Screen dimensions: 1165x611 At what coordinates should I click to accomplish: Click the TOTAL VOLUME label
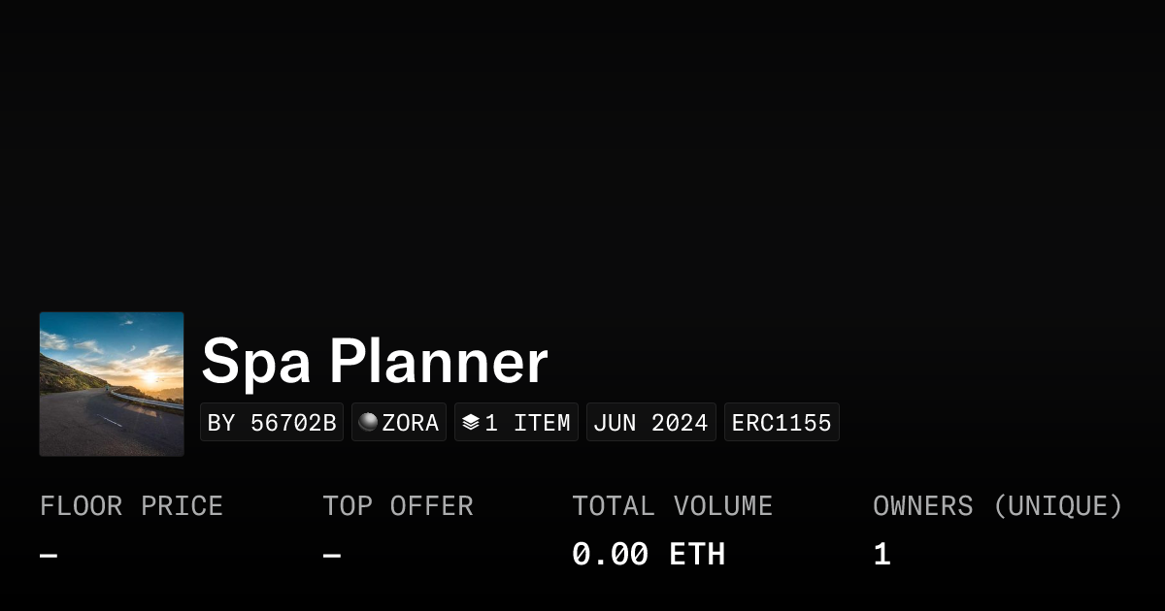pyautogui.click(x=672, y=506)
